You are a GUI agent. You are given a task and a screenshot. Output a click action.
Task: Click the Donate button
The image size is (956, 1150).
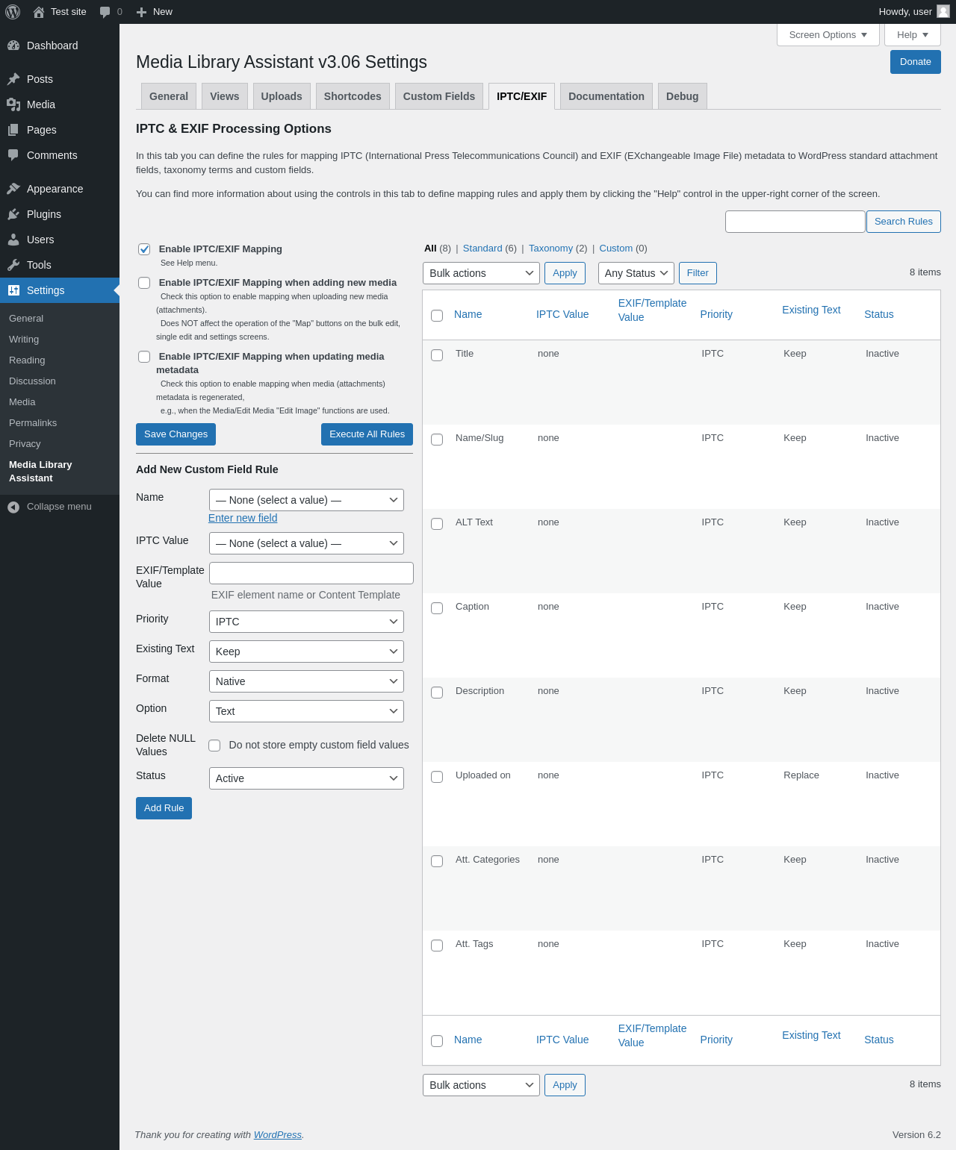click(x=916, y=62)
